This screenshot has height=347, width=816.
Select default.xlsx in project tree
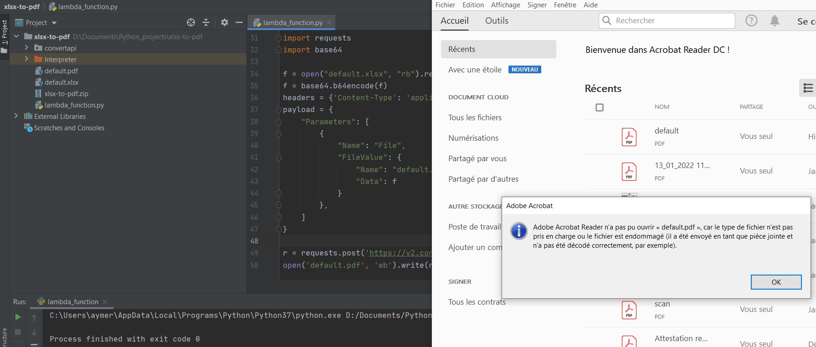[x=62, y=82]
